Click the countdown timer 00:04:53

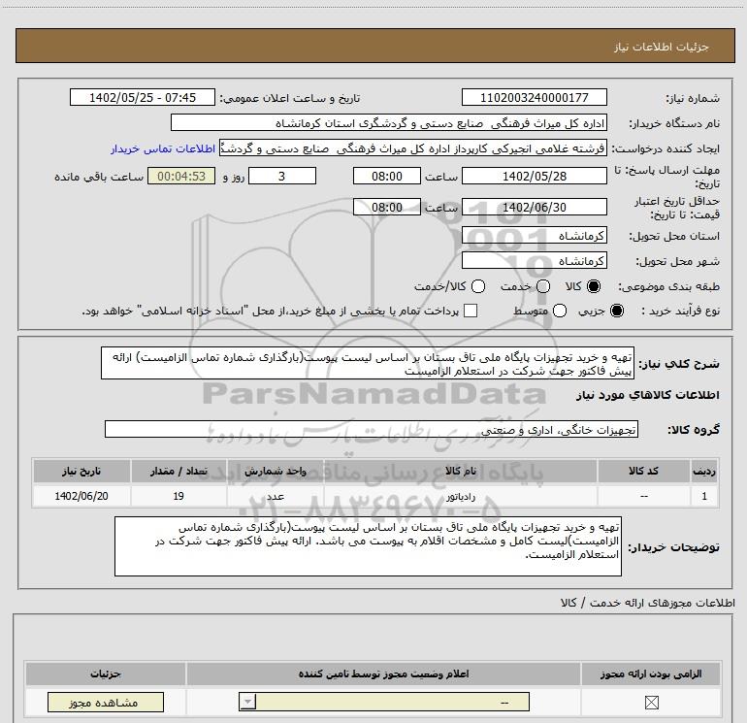coord(181,176)
